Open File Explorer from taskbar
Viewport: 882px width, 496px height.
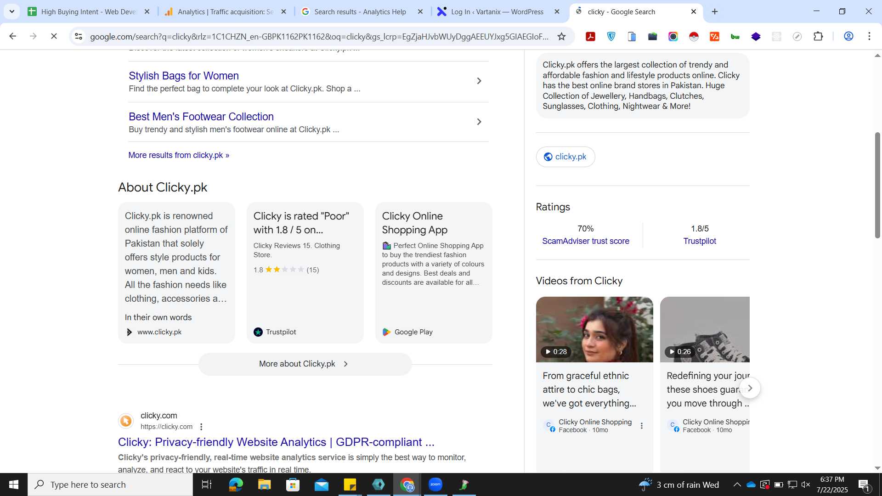point(264,485)
